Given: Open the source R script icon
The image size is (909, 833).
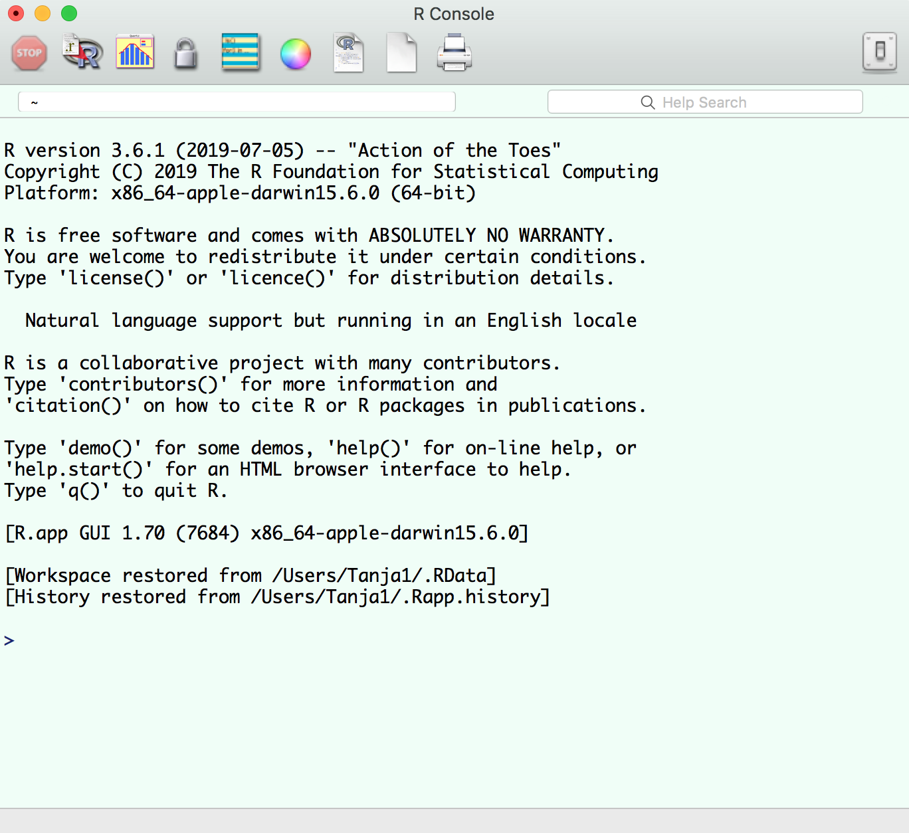Looking at the screenshot, I should pos(82,53).
